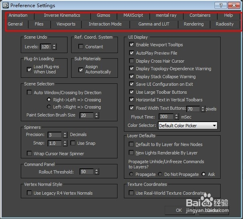Open the Help tab

click(229, 15)
